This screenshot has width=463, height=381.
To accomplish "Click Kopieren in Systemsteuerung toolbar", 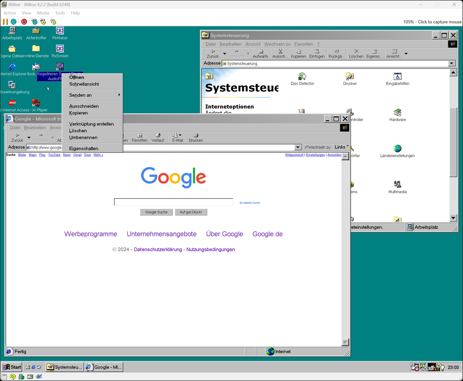I will [x=298, y=54].
